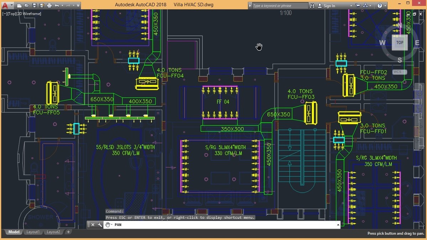Image resolution: width=427 pixels, height=240 pixels.
Task: Switch to the Layout1 tab
Action: click(x=33, y=232)
